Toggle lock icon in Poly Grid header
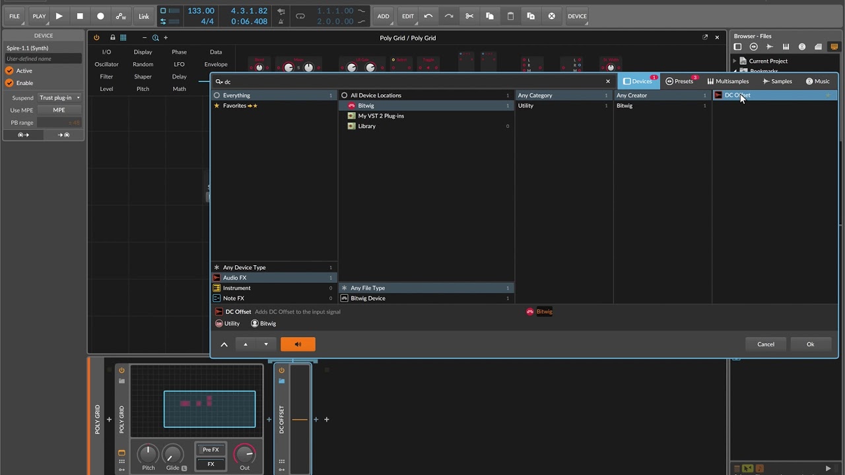 tap(112, 38)
